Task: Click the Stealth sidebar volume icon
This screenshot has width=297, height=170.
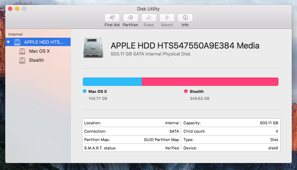Action: pos(22,60)
